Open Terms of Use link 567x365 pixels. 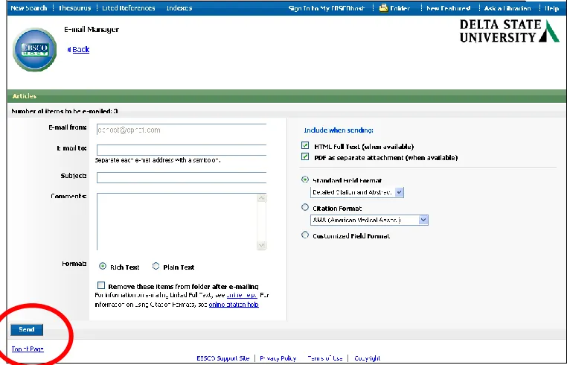325,358
